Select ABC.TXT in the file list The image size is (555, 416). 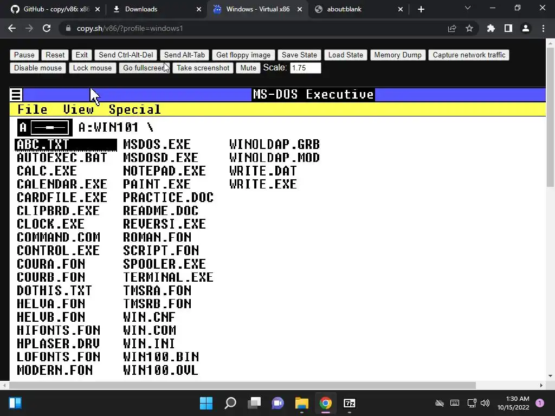click(x=66, y=145)
